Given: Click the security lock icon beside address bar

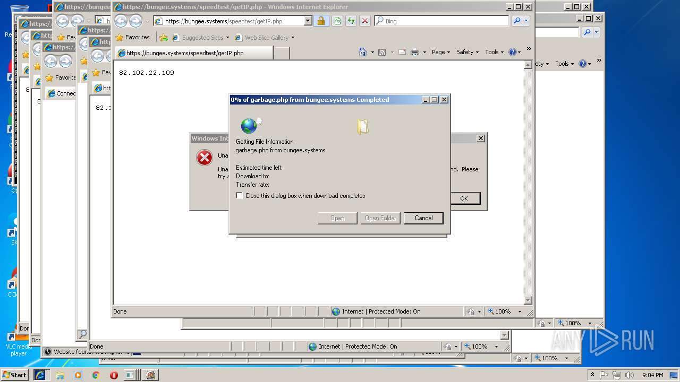Looking at the screenshot, I should 320,21.
